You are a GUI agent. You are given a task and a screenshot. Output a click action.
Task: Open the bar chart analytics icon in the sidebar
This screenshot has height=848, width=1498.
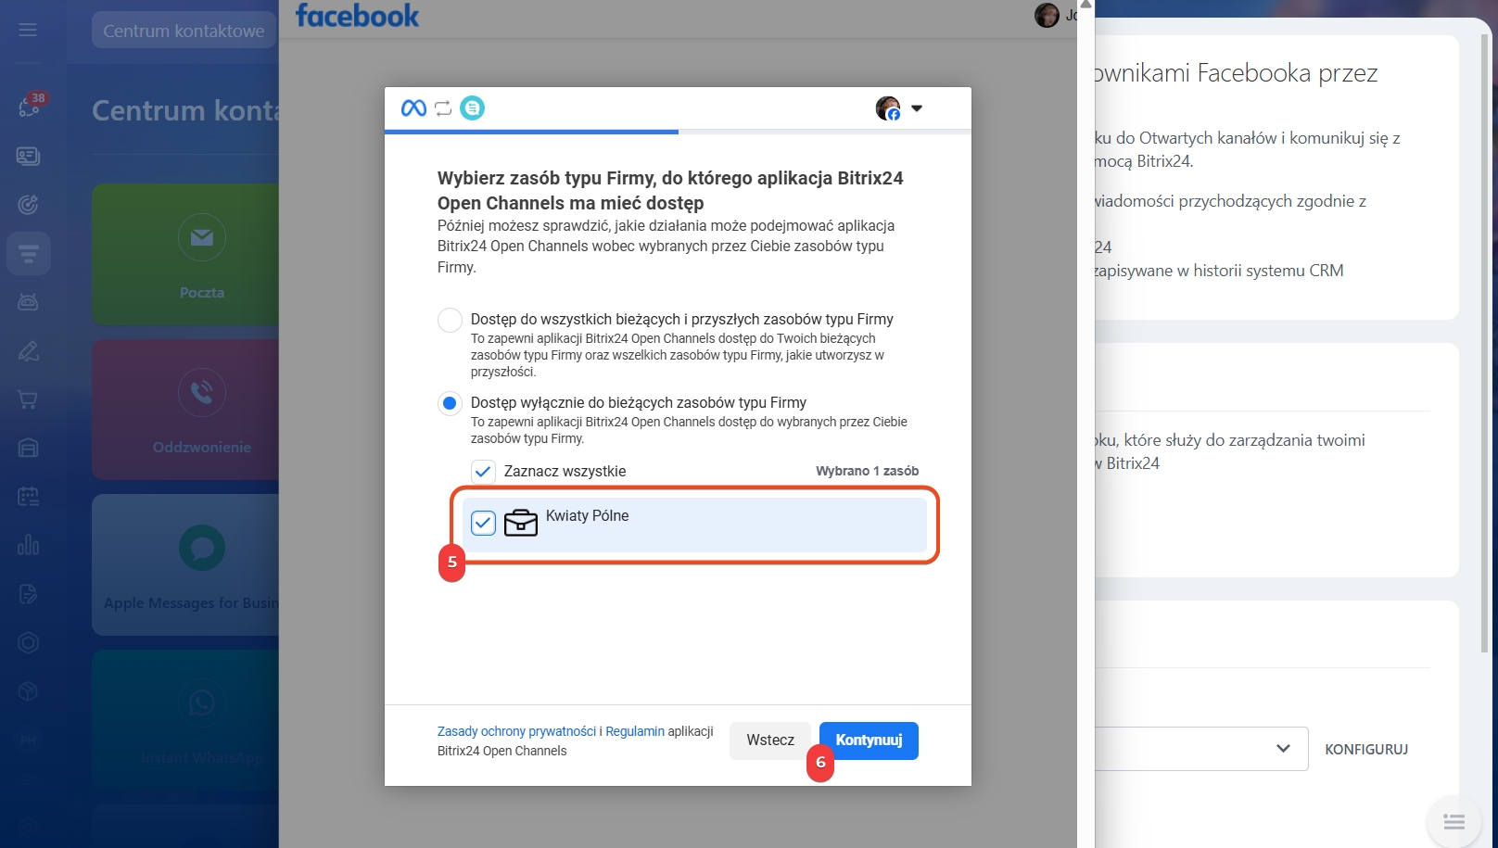pos(28,545)
